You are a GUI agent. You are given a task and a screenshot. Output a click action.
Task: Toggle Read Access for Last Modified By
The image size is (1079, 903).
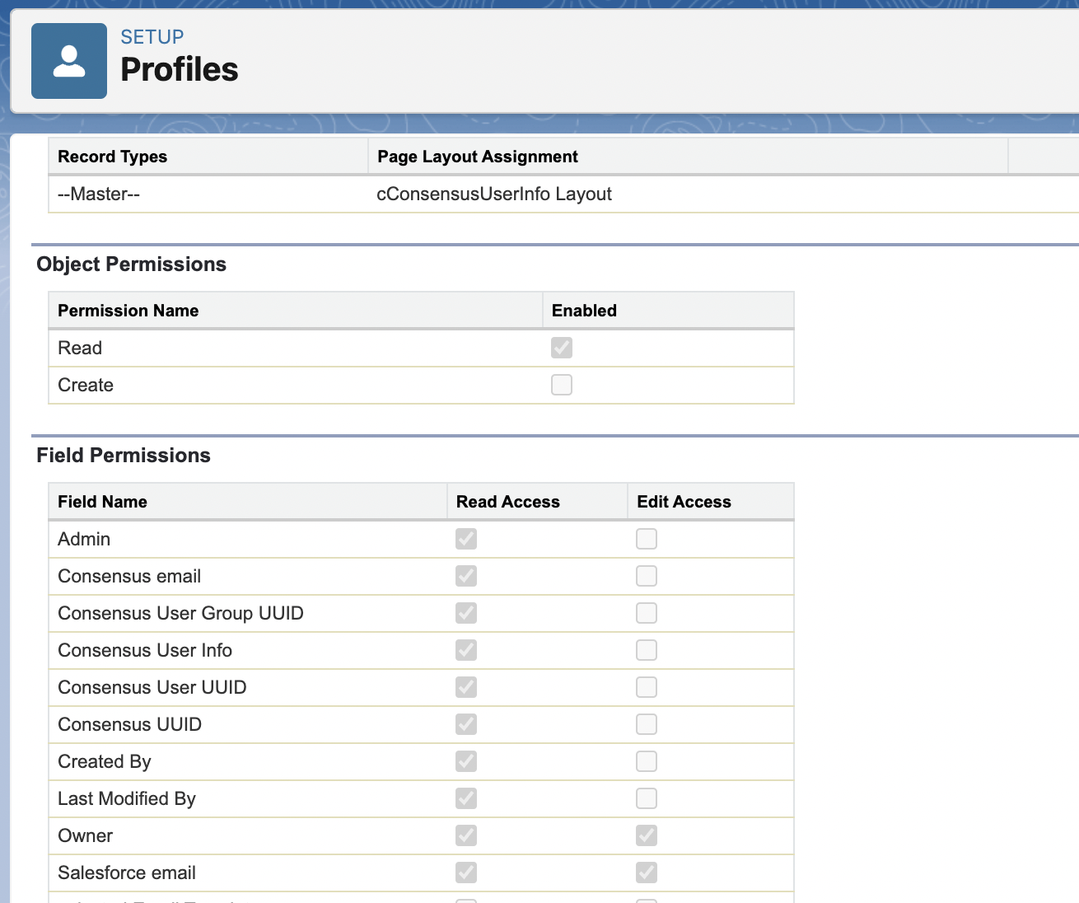(x=465, y=798)
